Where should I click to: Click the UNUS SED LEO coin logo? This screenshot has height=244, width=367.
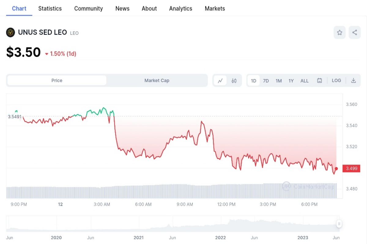[10, 32]
